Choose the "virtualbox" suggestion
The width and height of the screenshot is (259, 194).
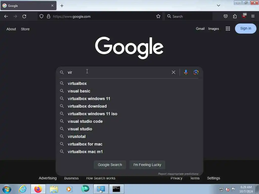click(x=129, y=83)
